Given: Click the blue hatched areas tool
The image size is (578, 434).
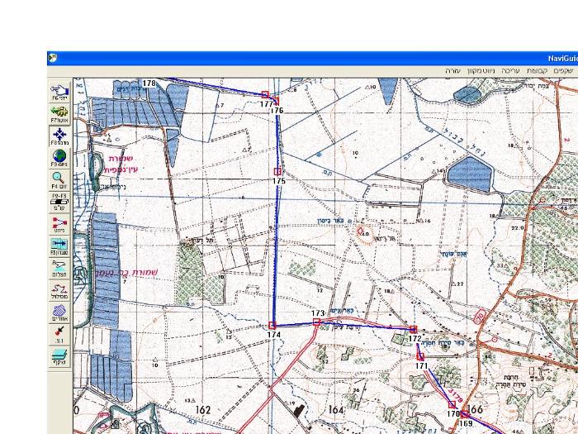Looking at the screenshot, I should coord(59,313).
